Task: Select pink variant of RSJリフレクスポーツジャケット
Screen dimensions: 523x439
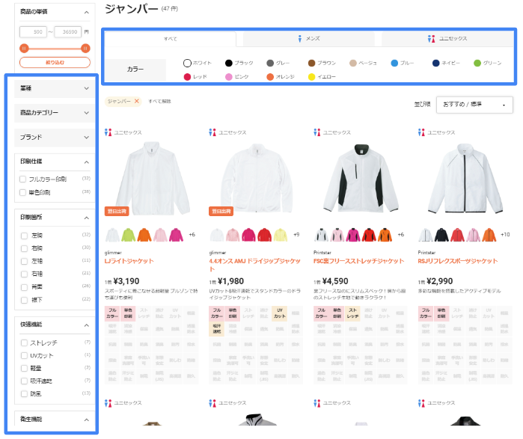Action: coord(474,235)
